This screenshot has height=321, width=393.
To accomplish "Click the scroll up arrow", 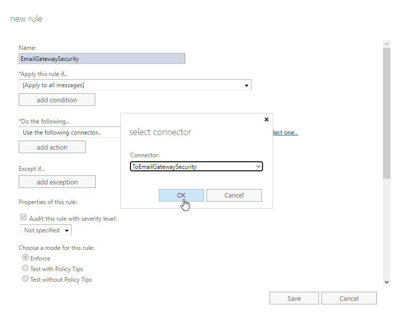I will 386,44.
